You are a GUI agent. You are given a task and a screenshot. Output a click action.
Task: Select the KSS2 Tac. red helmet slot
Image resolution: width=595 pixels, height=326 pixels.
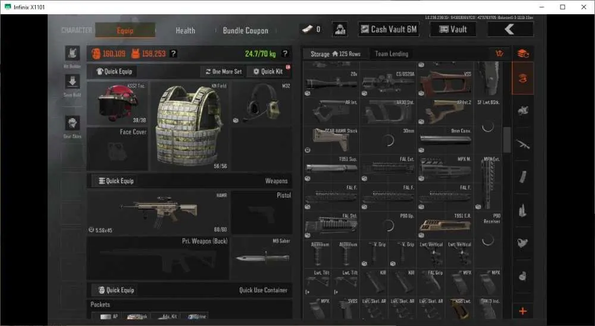(x=117, y=103)
